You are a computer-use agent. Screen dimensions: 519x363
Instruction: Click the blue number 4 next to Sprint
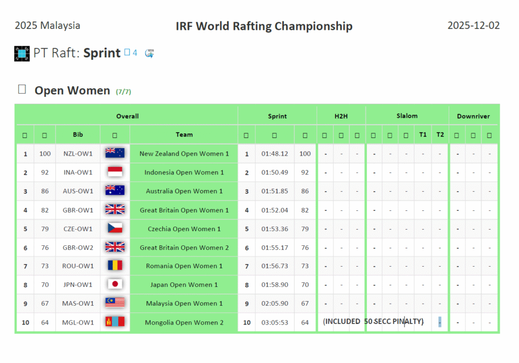135,52
